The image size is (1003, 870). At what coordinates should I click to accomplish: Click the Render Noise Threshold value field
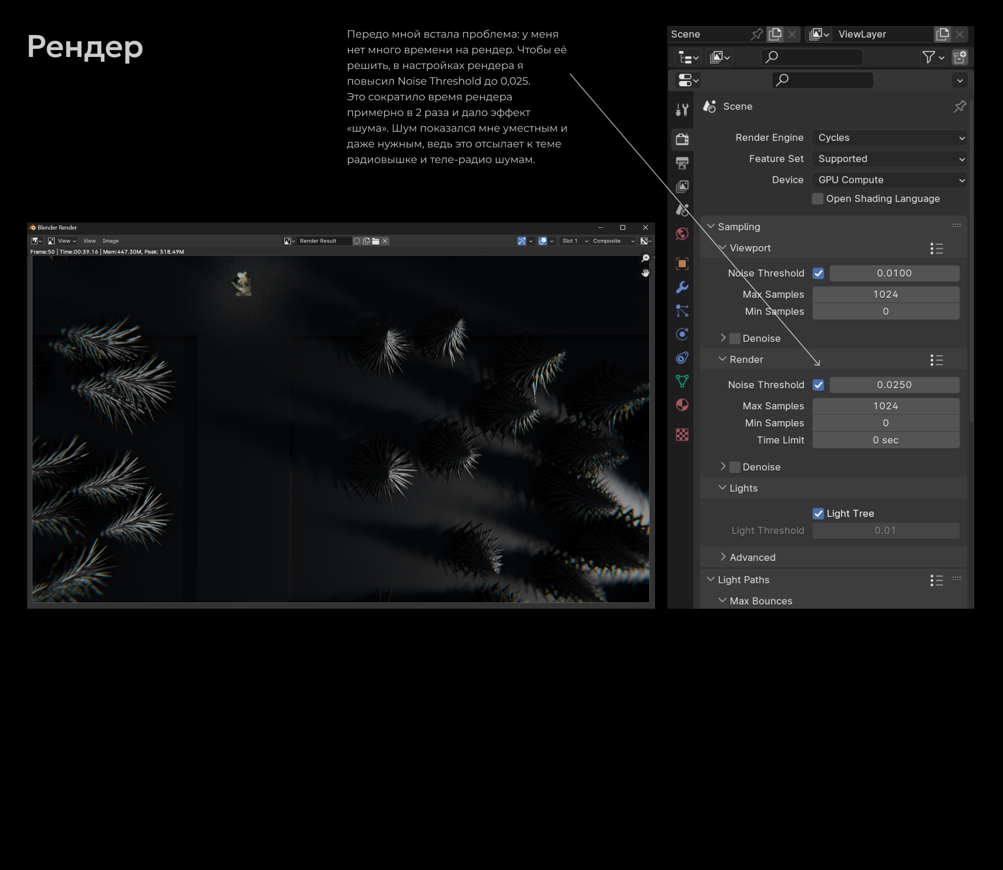pyautogui.click(x=894, y=385)
